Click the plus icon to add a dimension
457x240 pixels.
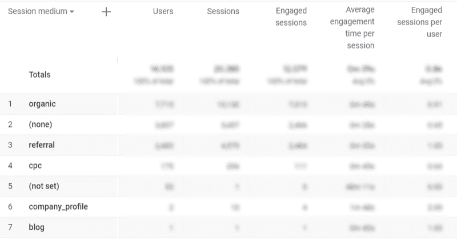(106, 11)
